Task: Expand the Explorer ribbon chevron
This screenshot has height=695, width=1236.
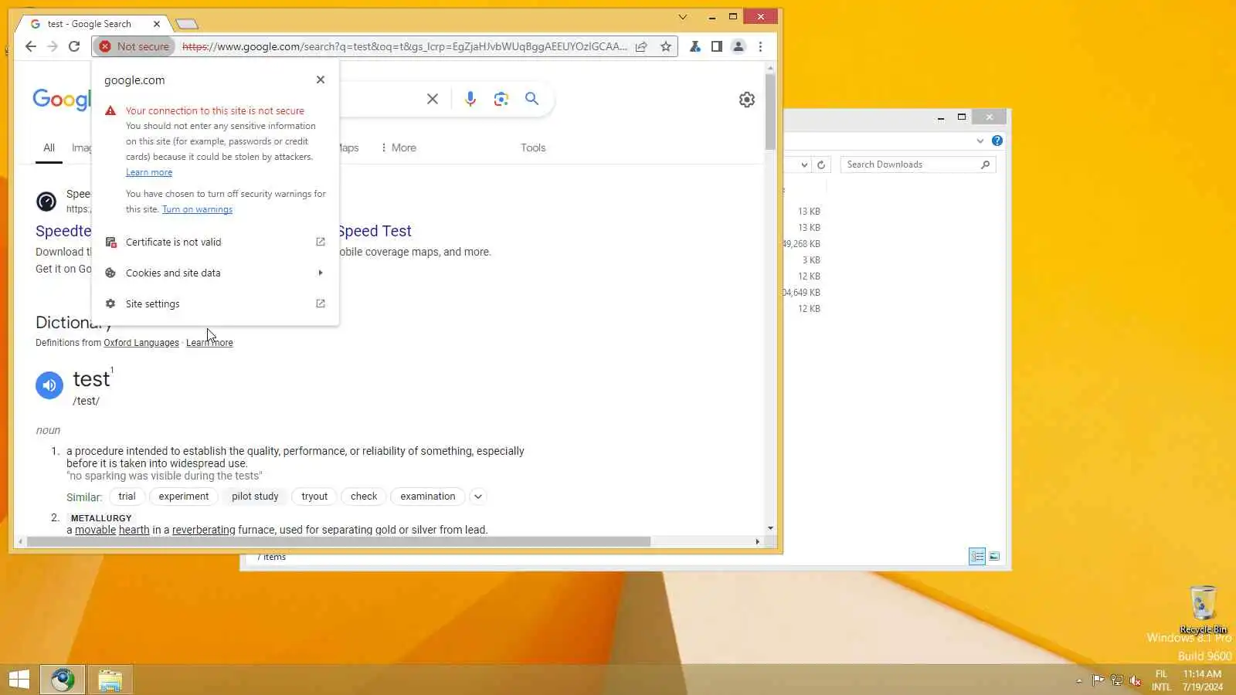Action: (x=980, y=141)
